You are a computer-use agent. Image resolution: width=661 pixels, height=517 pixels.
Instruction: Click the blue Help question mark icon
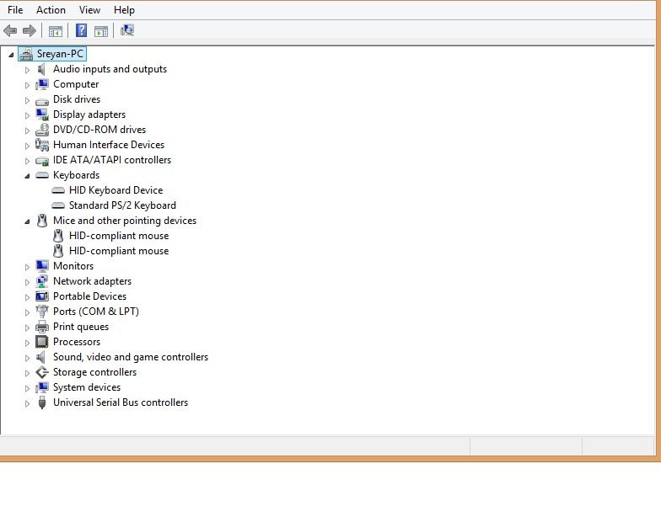(x=82, y=31)
